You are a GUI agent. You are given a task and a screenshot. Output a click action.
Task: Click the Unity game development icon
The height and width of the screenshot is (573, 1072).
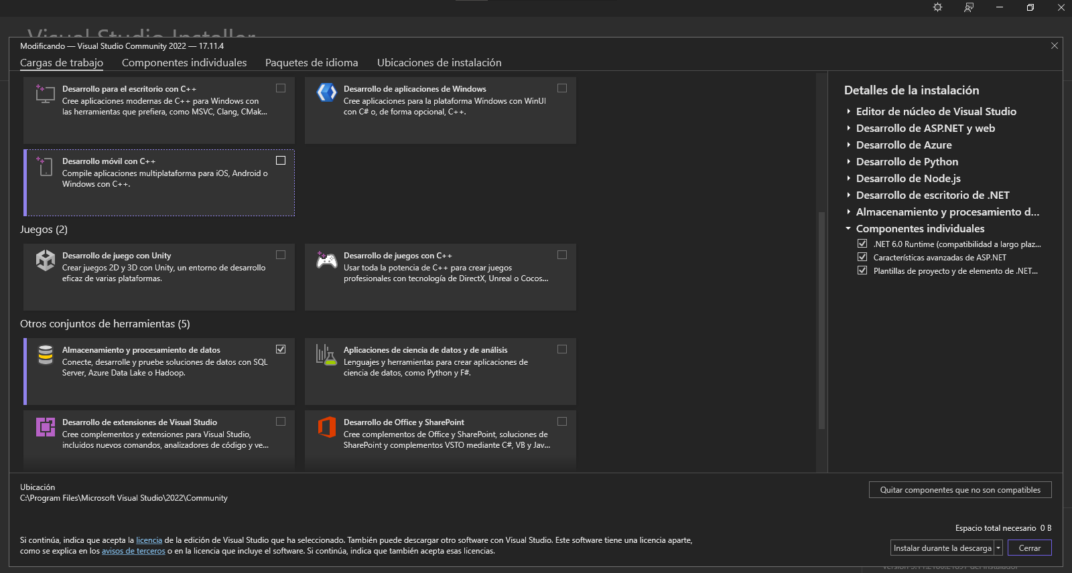(x=45, y=260)
